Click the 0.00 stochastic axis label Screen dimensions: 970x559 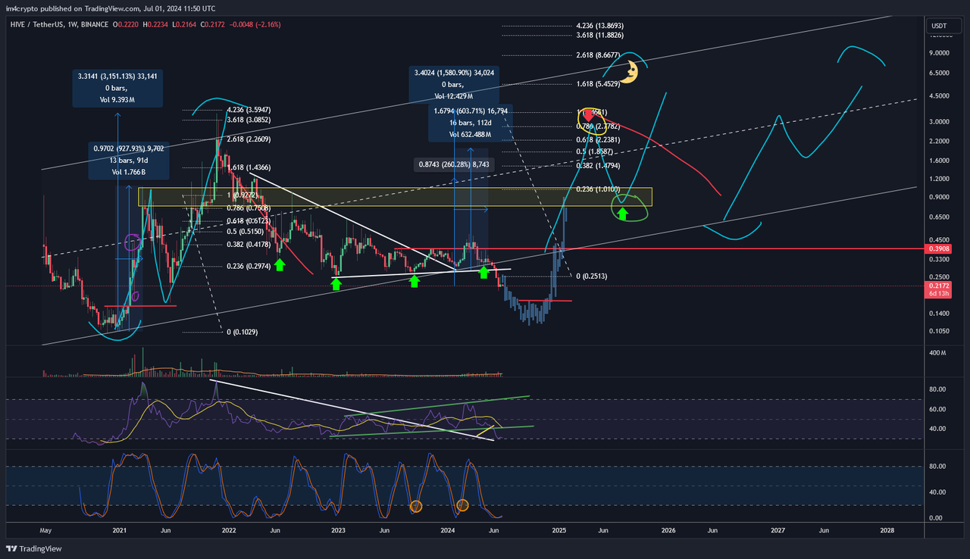[x=937, y=518]
